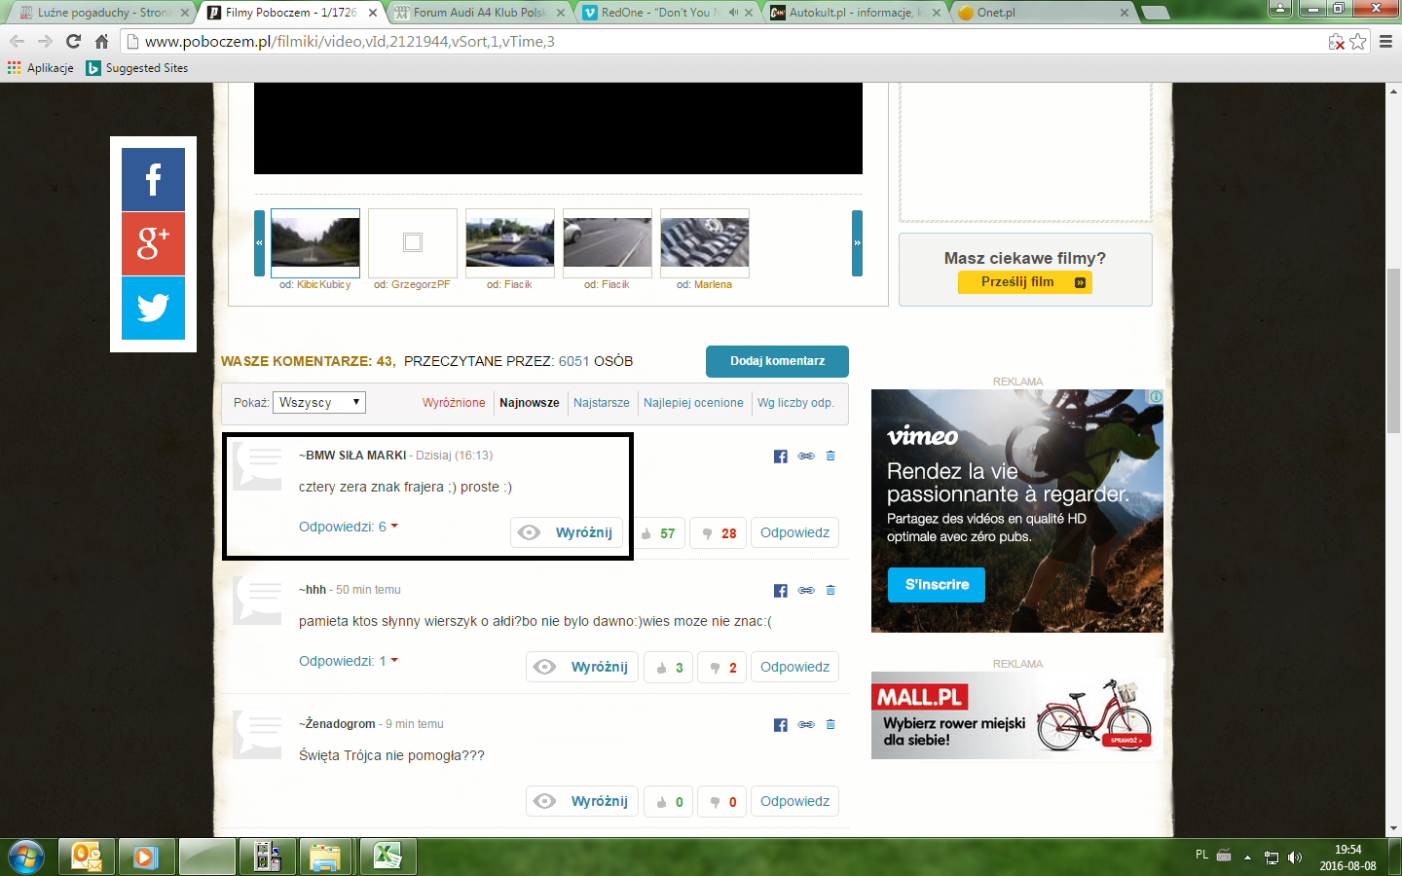Image resolution: width=1402 pixels, height=876 pixels.
Task: Click the Prześlij film button
Action: tap(1024, 282)
